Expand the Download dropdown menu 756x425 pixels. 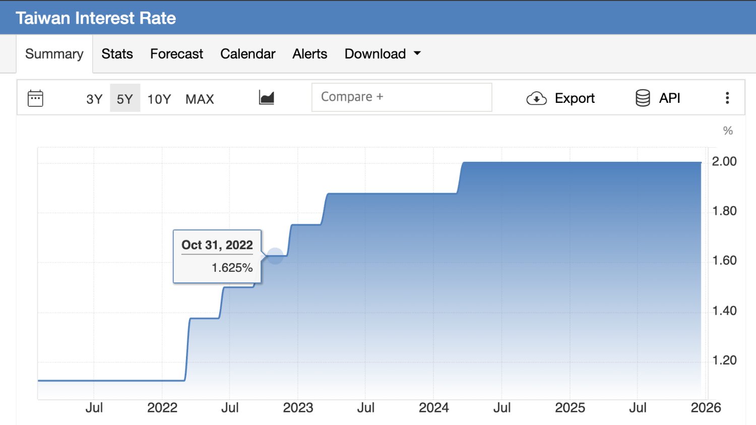pos(375,54)
